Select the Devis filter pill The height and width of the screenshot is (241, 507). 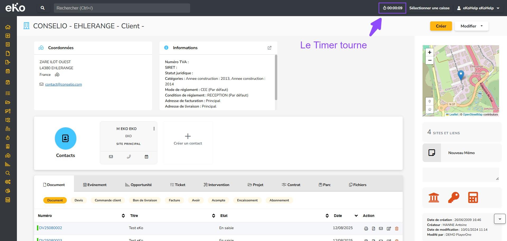click(79, 200)
